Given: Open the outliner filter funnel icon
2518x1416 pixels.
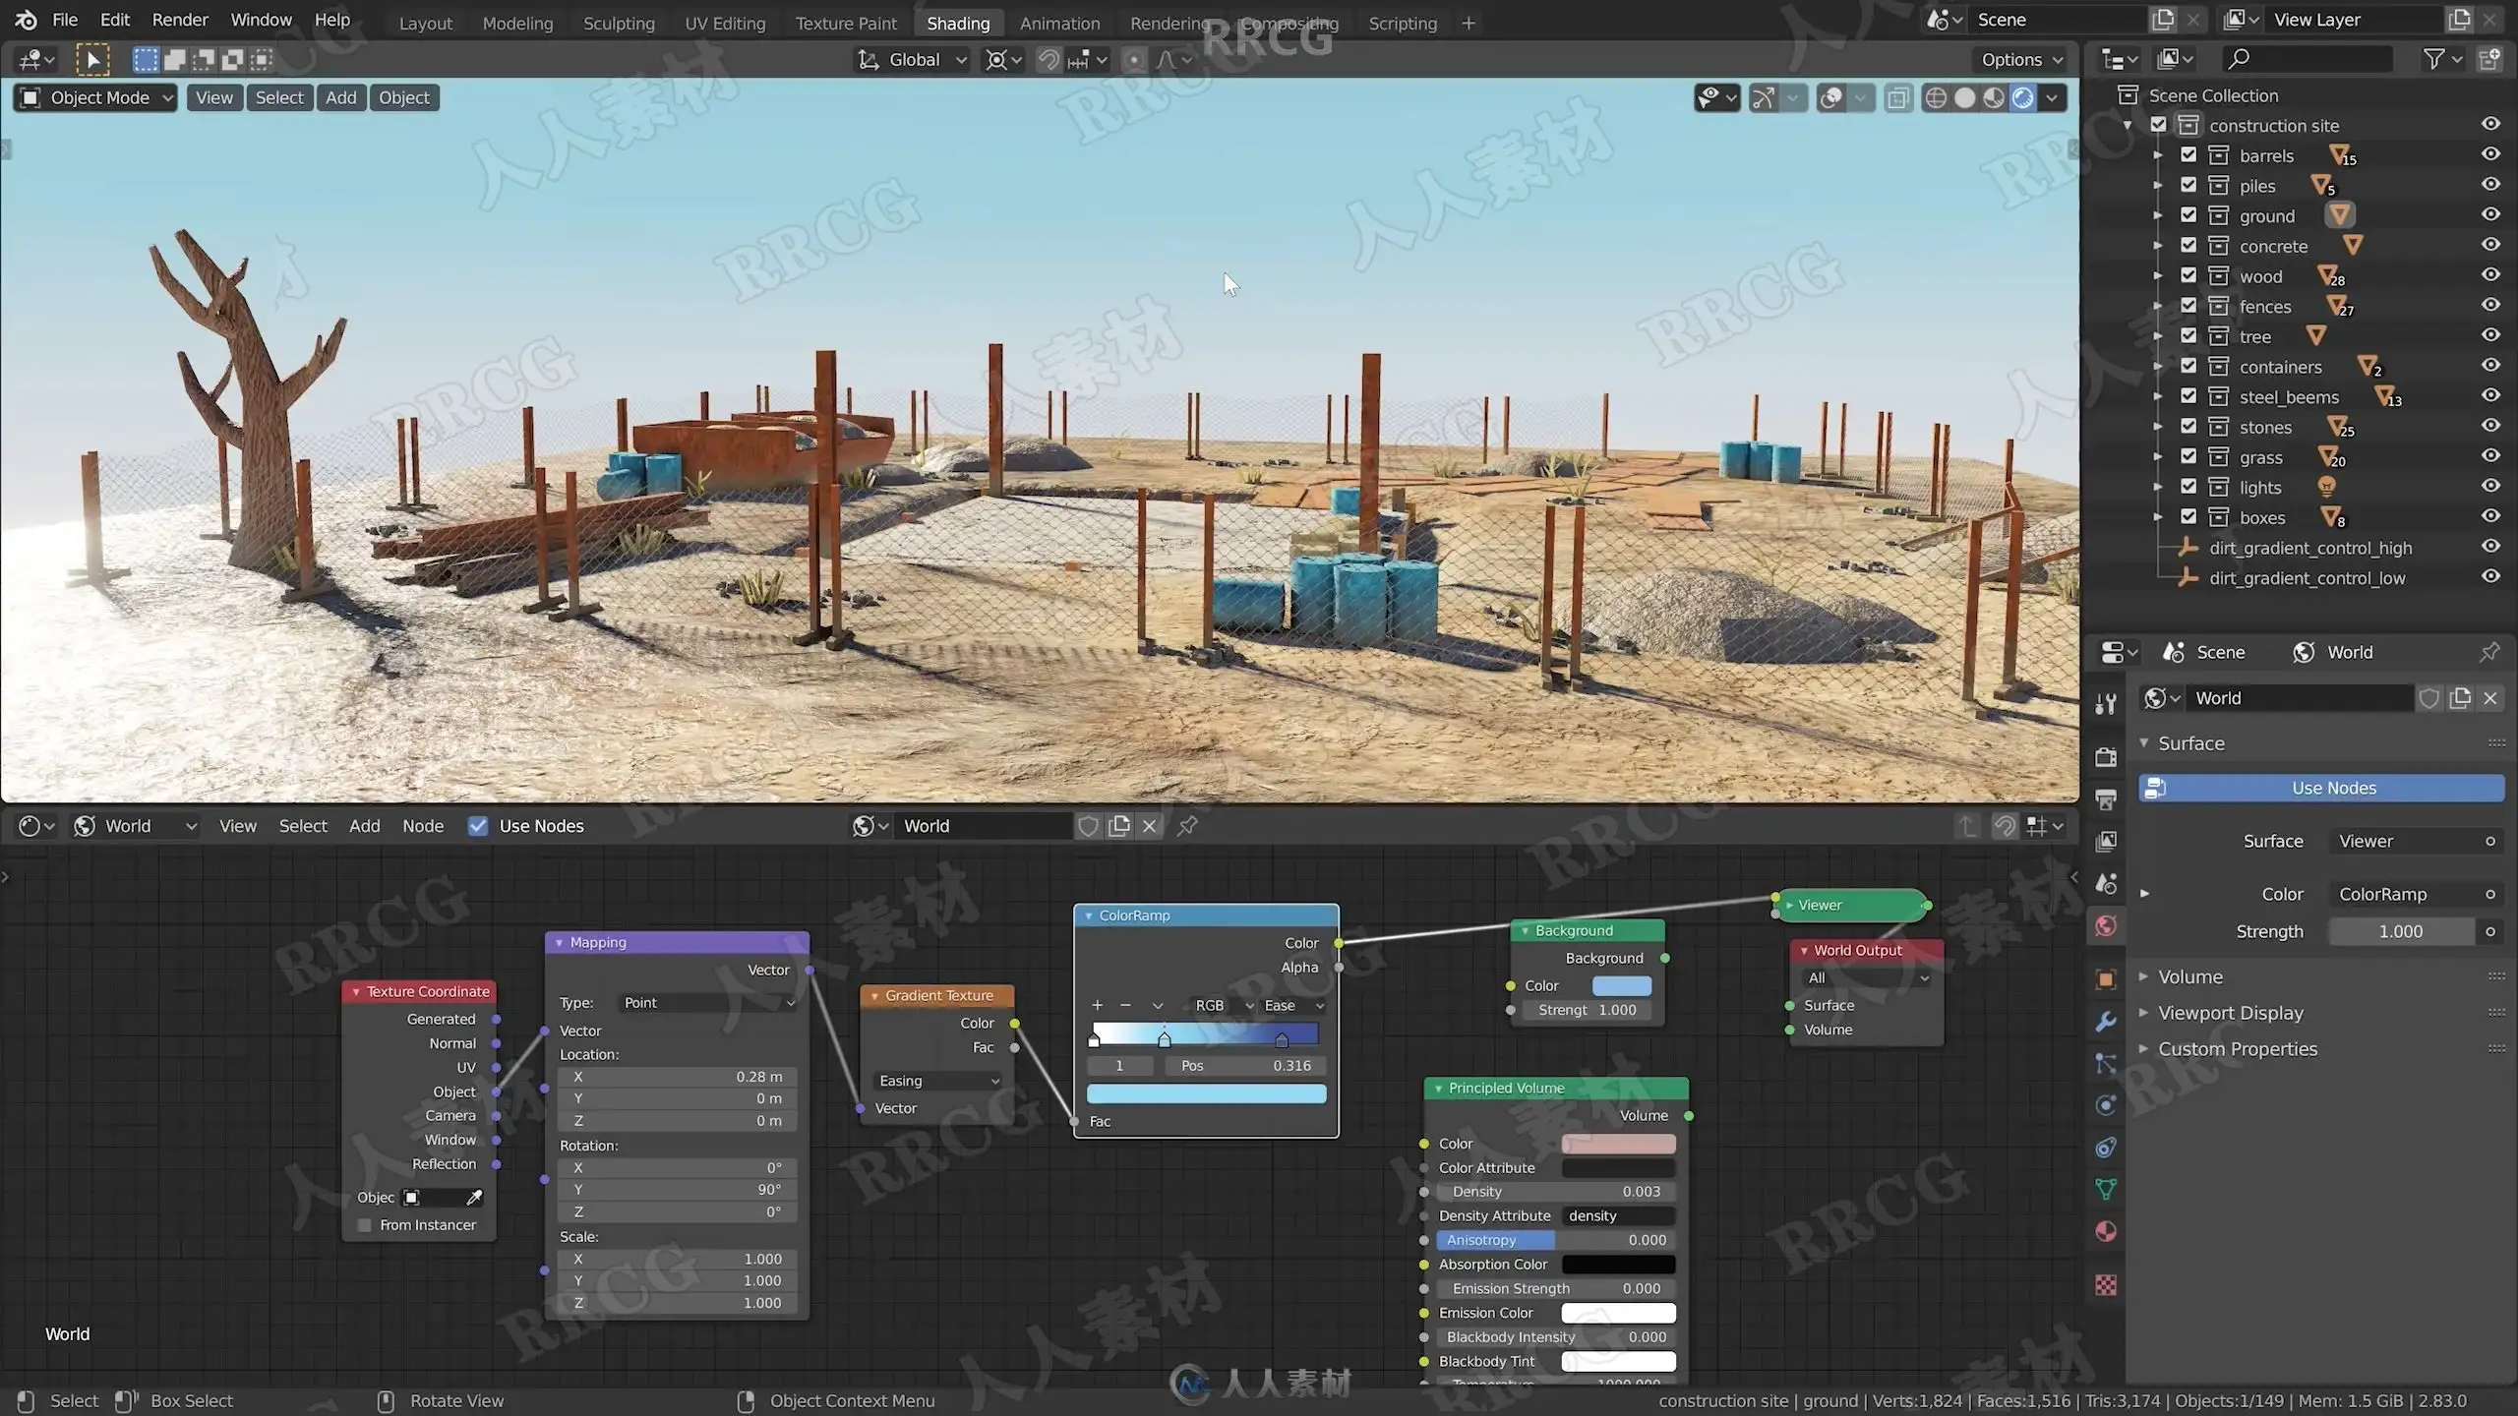Looking at the screenshot, I should click(2433, 59).
